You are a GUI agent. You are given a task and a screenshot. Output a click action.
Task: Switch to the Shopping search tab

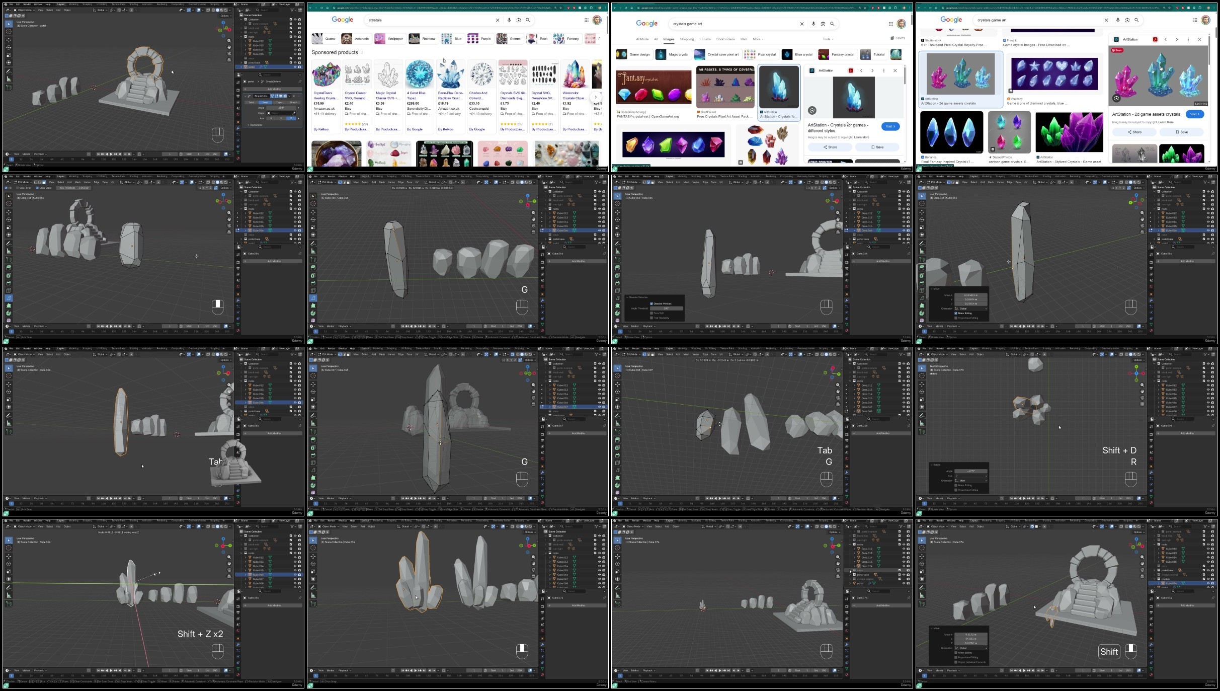tap(687, 39)
